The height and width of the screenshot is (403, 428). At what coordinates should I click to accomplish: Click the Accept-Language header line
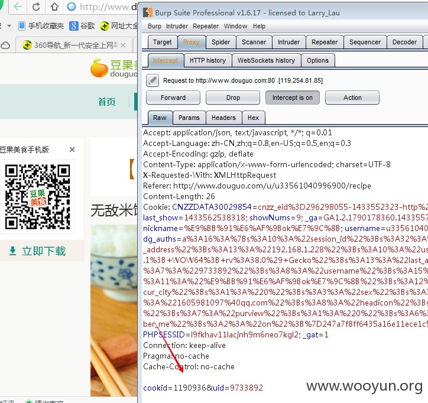(x=247, y=143)
